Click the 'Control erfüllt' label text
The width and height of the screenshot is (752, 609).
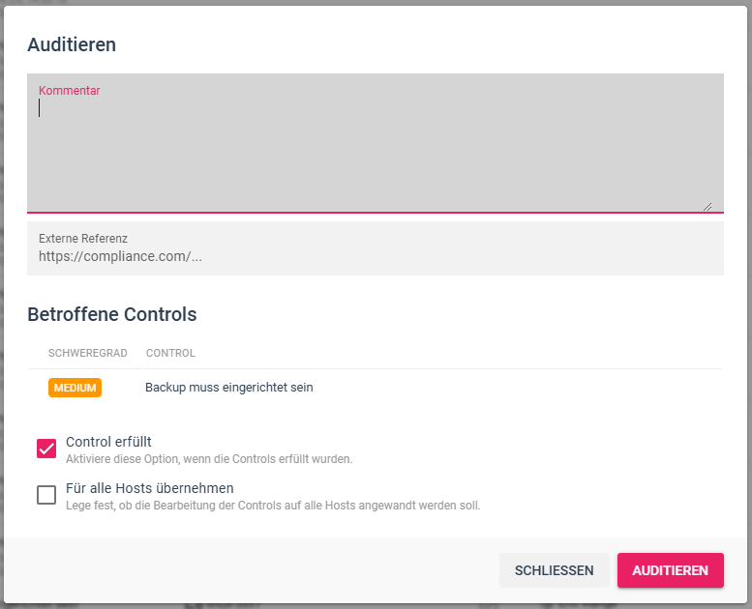click(x=108, y=442)
